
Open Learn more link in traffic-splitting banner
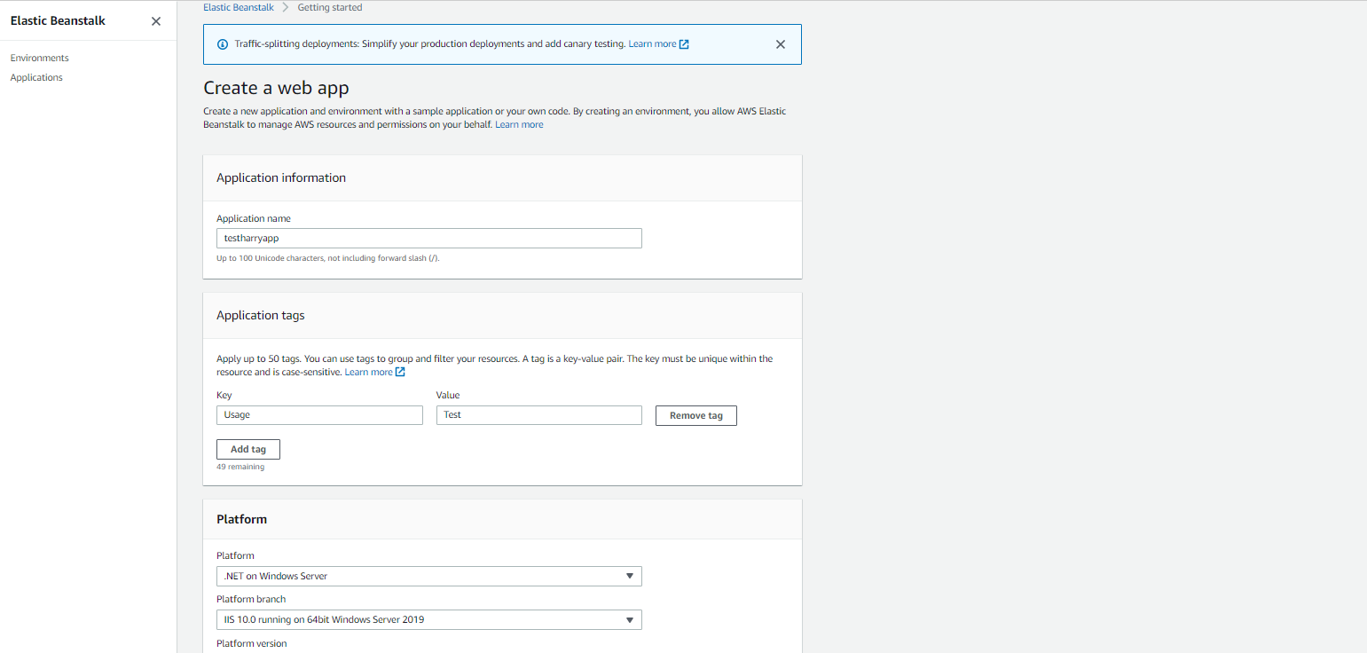pos(652,44)
